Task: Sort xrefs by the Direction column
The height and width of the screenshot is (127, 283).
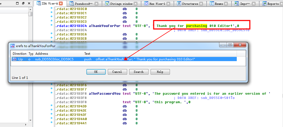Action: click(x=20, y=54)
